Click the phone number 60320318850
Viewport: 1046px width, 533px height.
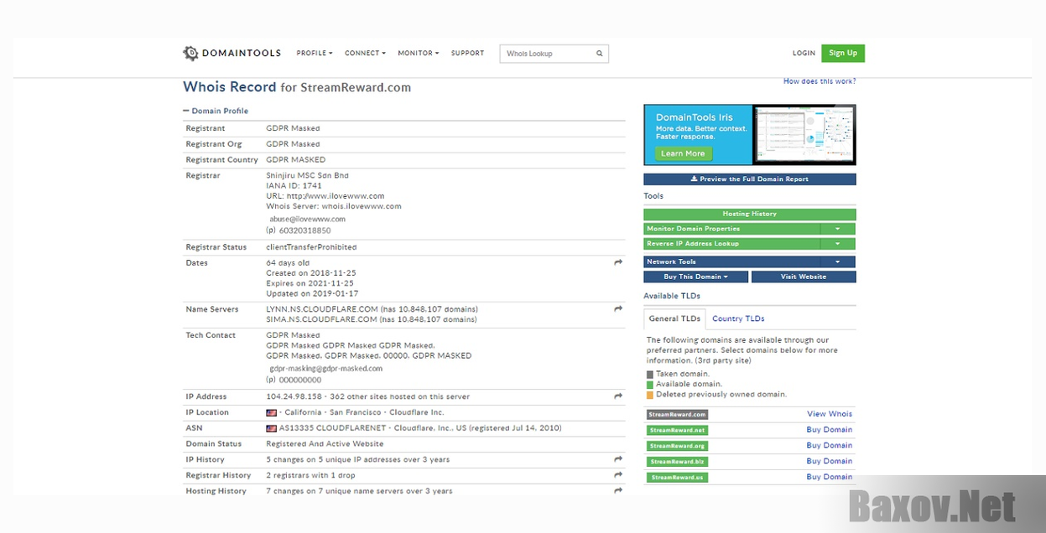(x=304, y=230)
